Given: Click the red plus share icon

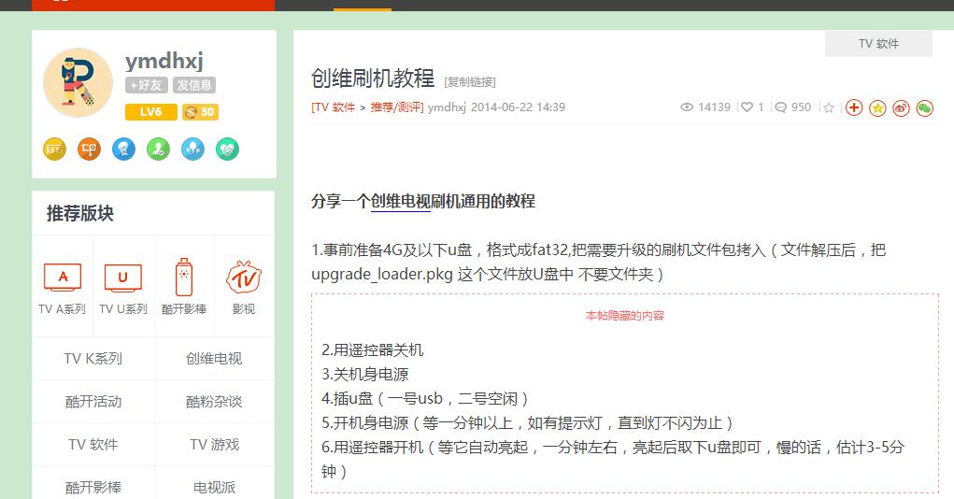Looking at the screenshot, I should (854, 107).
